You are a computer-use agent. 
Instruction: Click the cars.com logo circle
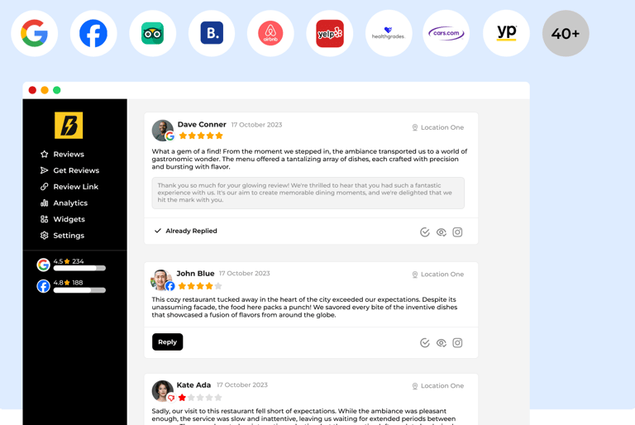click(x=446, y=33)
